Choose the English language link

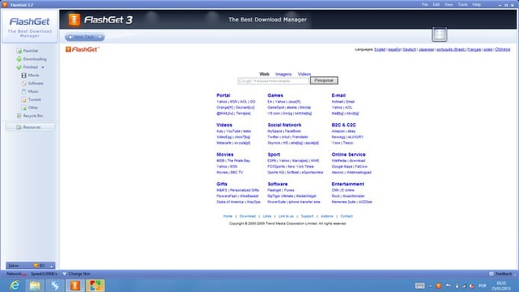click(380, 50)
